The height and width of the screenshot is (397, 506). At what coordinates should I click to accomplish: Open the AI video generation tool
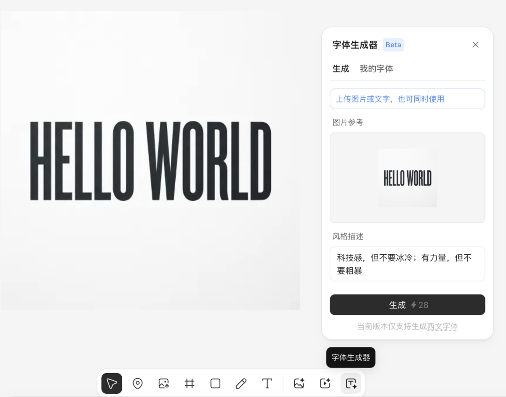pyautogui.click(x=325, y=383)
